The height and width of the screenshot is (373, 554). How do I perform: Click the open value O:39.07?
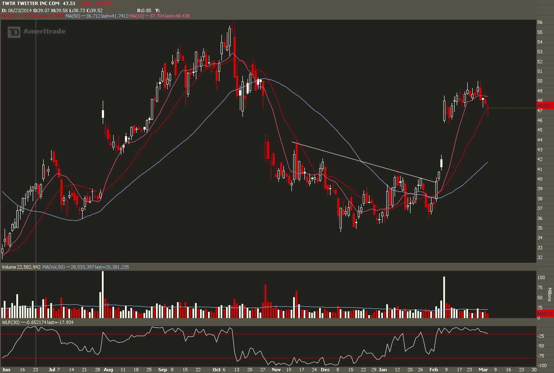41,10
